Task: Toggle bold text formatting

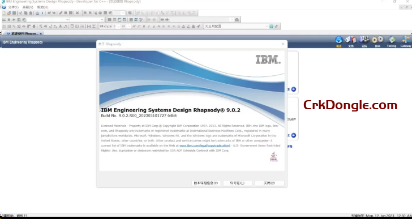Action: tap(144, 26)
